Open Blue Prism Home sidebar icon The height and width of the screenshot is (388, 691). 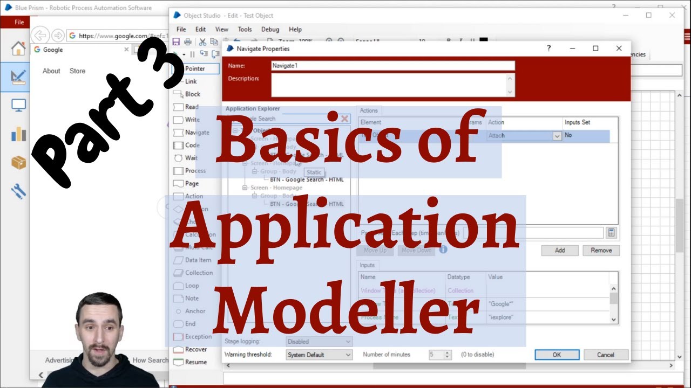[18, 48]
